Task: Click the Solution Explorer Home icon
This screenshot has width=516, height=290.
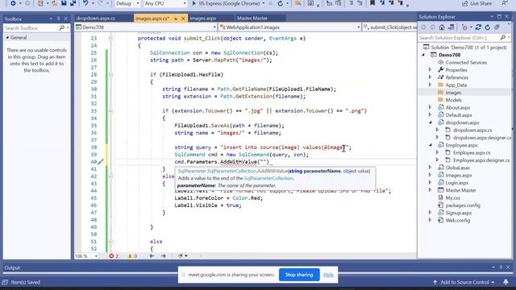Action: [442, 27]
